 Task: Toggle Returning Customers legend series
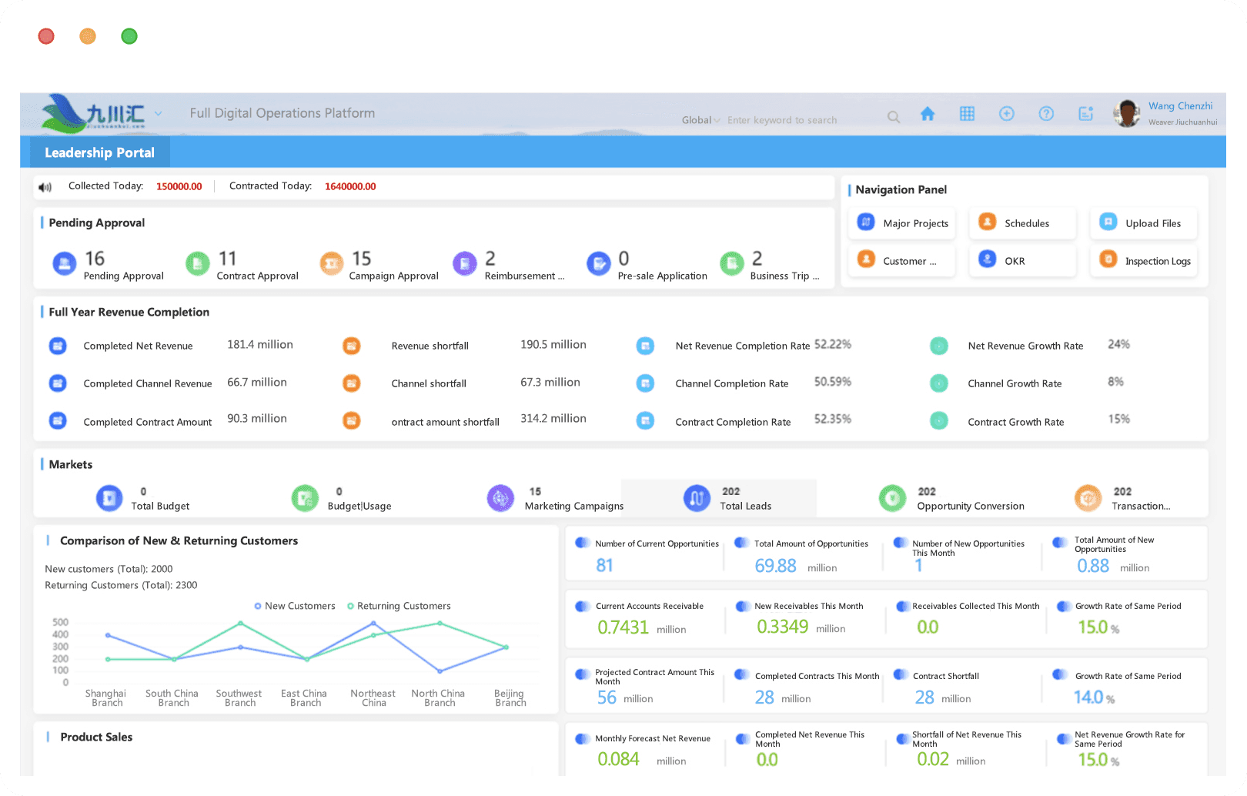(399, 607)
